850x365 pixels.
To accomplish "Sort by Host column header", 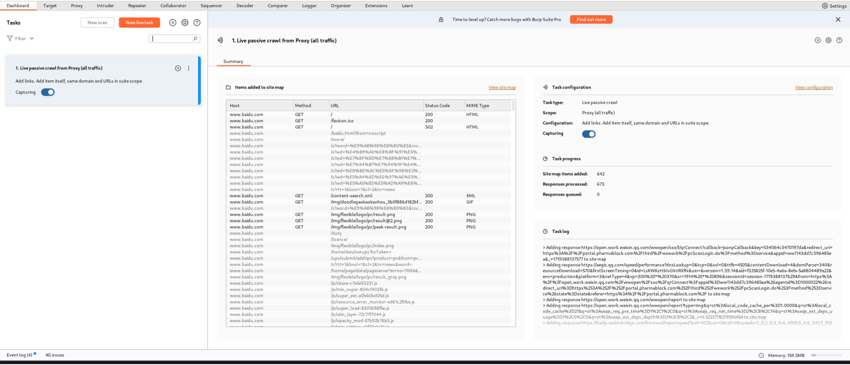I will [259, 106].
